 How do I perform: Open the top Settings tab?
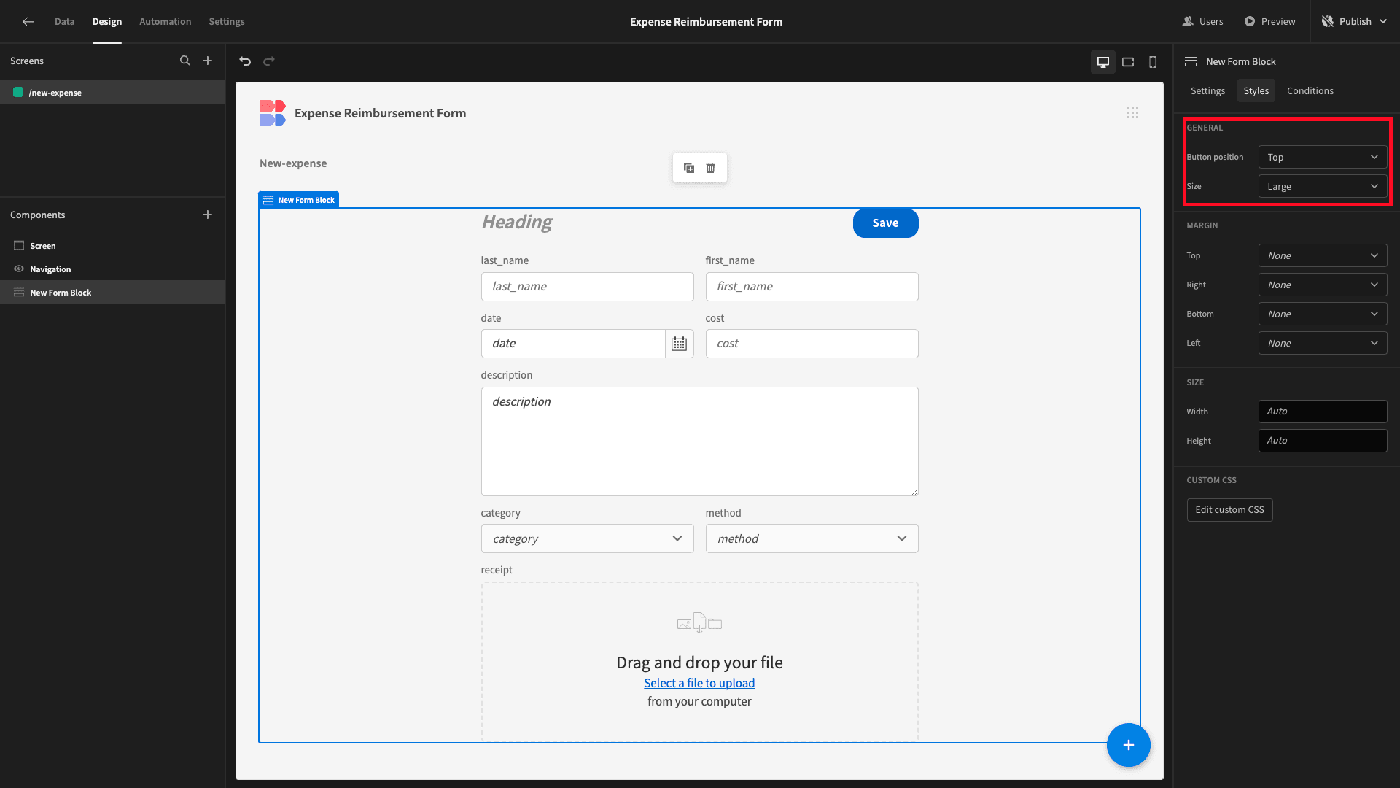(x=227, y=21)
